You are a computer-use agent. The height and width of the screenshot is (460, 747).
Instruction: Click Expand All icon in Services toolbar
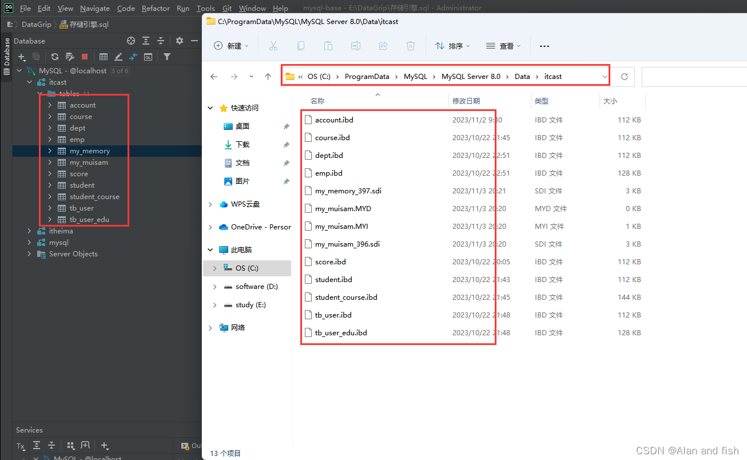pyautogui.click(x=37, y=445)
